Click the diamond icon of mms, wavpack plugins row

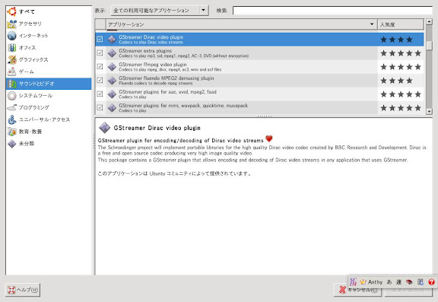[x=112, y=108]
